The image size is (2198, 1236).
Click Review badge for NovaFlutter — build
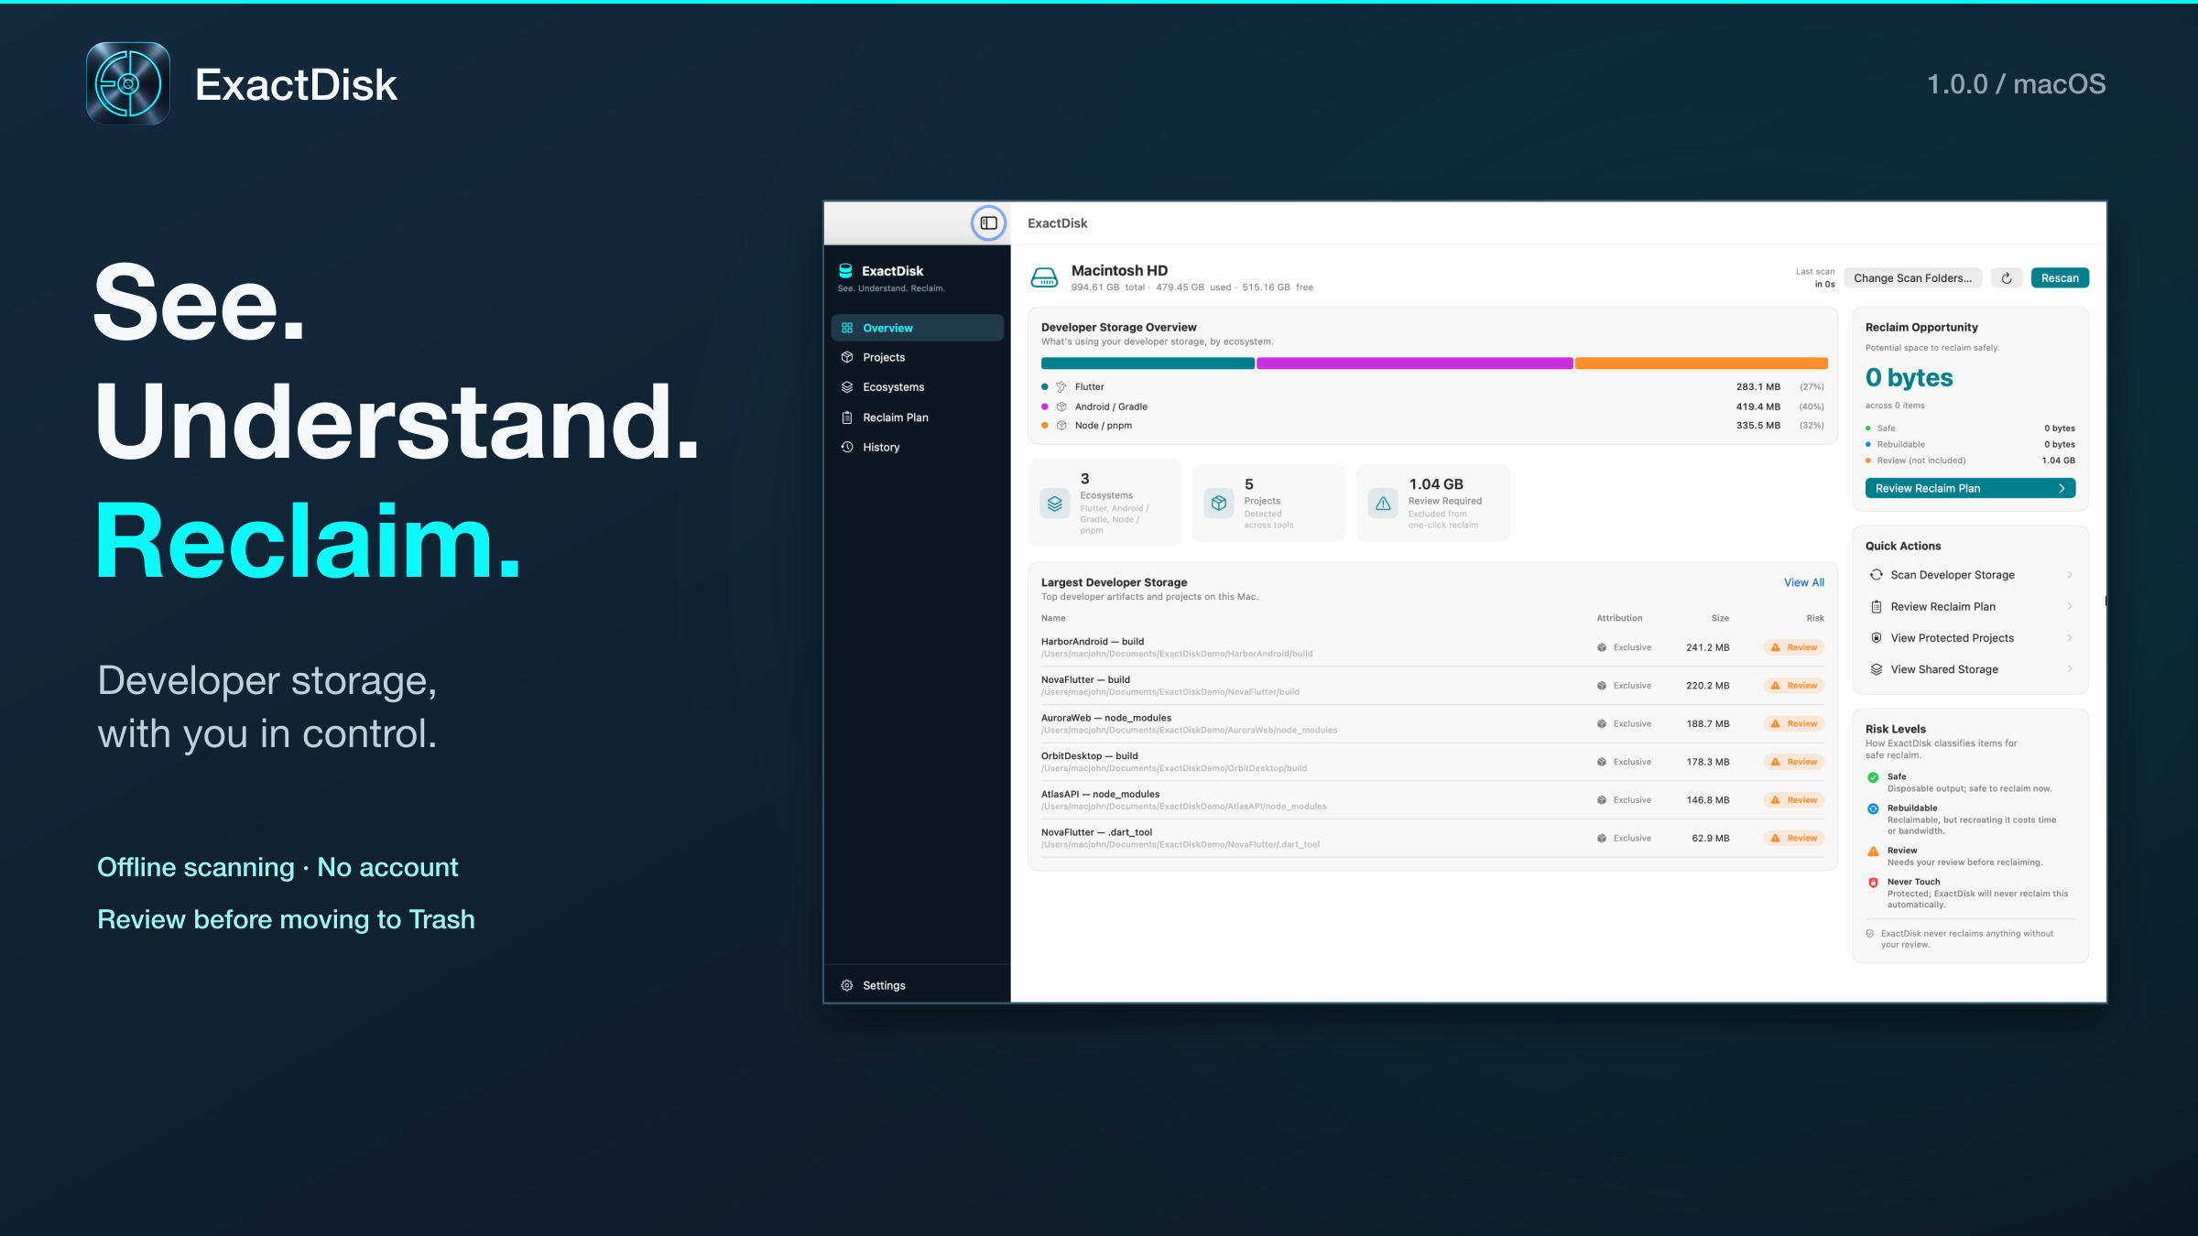coord(1794,686)
